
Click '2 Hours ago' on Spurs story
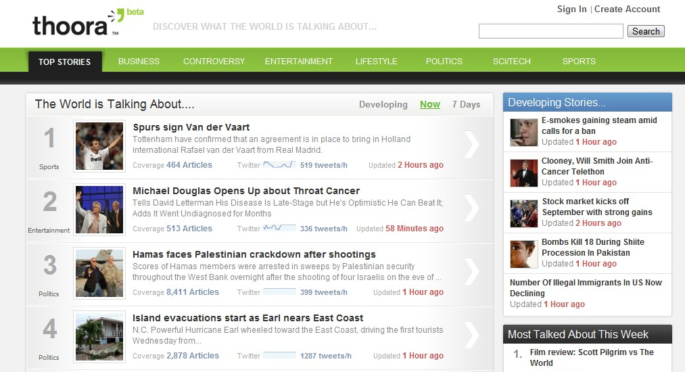tap(420, 165)
